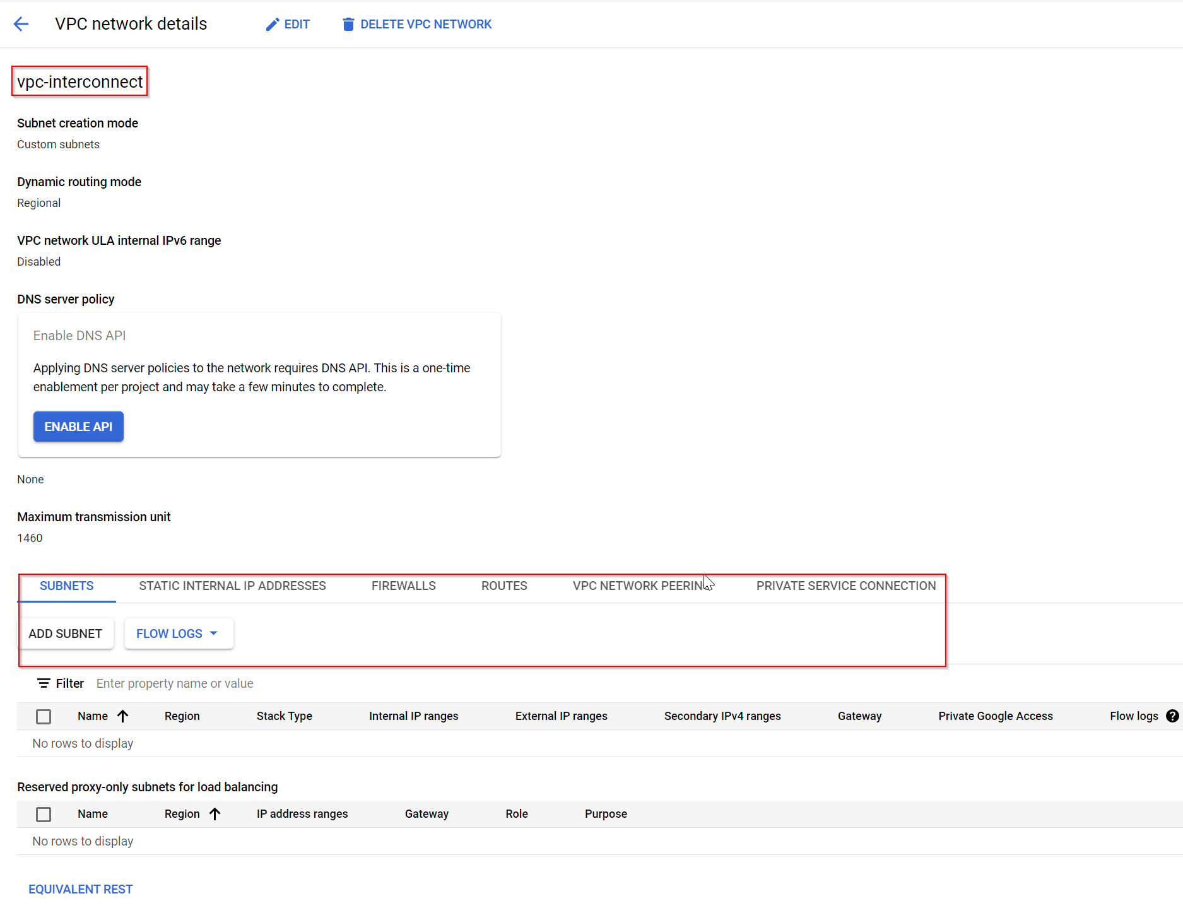
Task: Sort subnets by the Name column arrow
Action: (124, 716)
